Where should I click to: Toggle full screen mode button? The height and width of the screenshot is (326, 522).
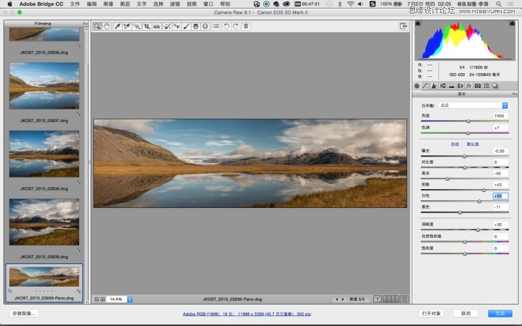(404, 26)
